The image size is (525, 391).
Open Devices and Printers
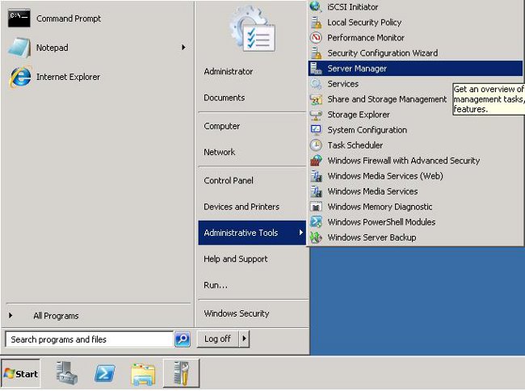tap(241, 207)
